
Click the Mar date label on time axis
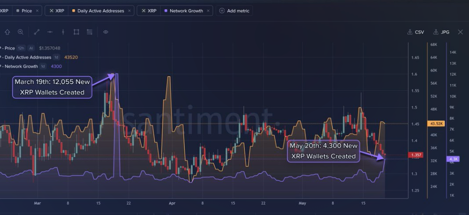coord(37,203)
